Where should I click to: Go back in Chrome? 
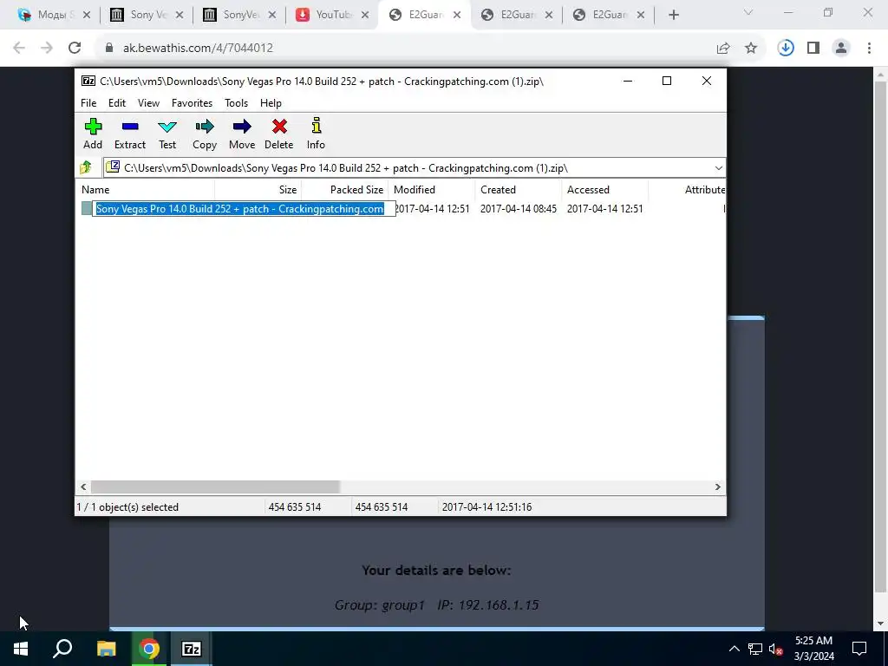19,49
